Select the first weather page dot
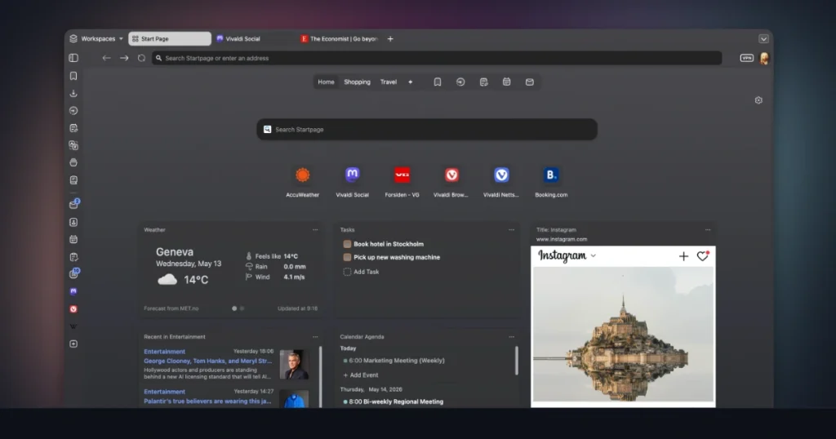The width and height of the screenshot is (836, 439). pos(234,308)
